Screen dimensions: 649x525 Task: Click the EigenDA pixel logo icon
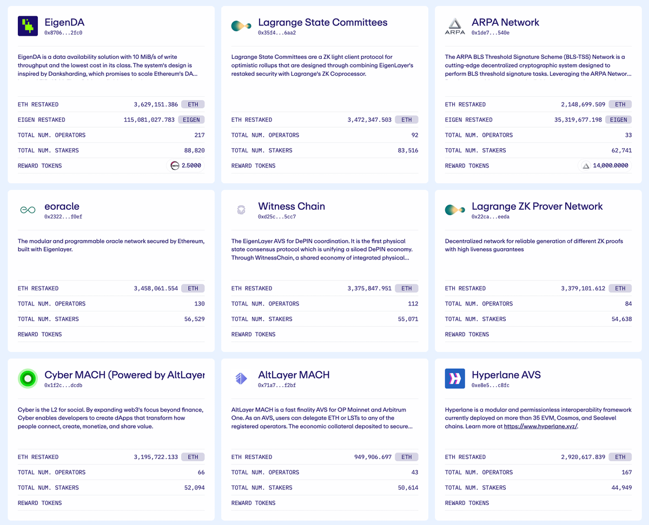(28, 26)
